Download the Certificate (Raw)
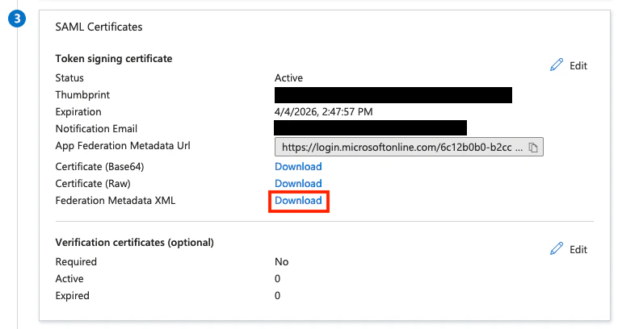This screenshot has height=329, width=618. (298, 183)
